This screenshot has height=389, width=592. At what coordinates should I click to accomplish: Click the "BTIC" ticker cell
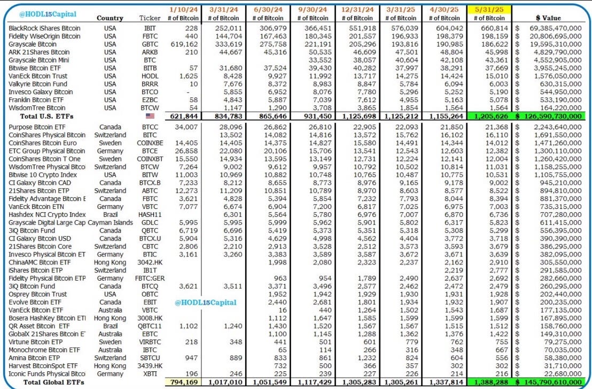pos(150,254)
